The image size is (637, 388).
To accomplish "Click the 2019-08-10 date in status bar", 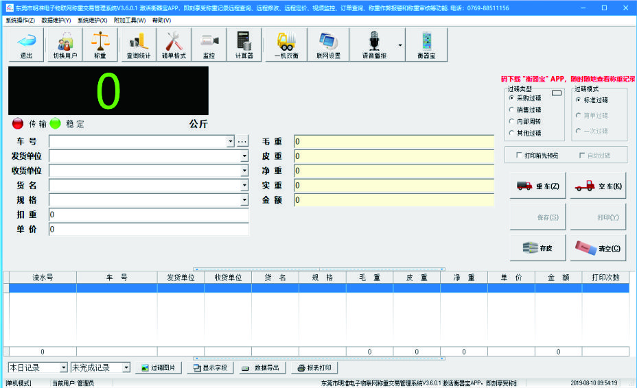I will click(x=594, y=383).
